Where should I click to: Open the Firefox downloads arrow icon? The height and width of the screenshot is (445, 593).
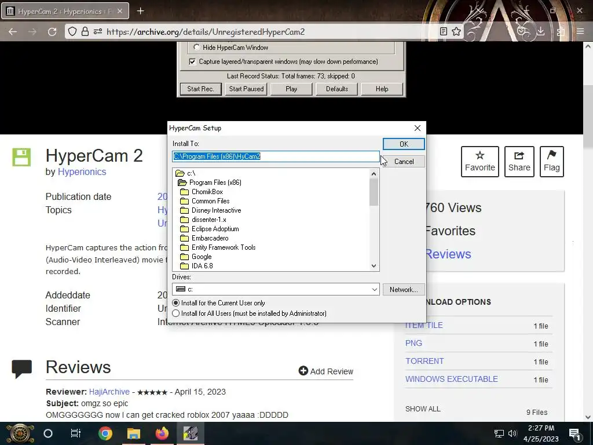coord(541,31)
